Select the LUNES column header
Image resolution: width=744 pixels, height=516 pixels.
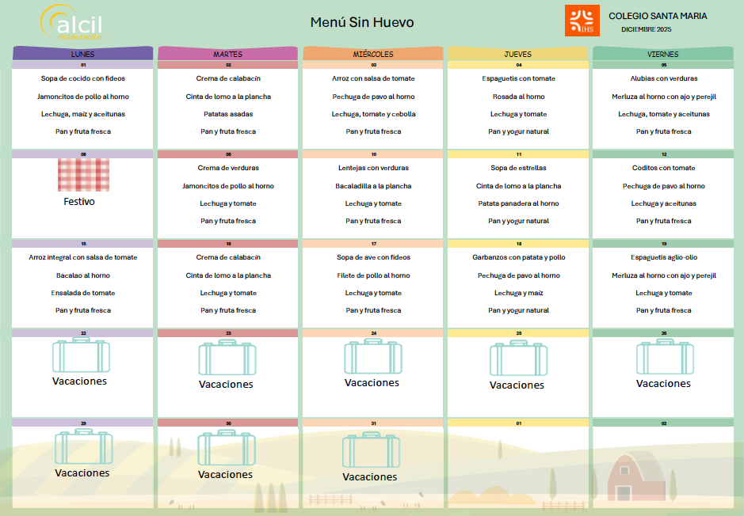[82, 54]
